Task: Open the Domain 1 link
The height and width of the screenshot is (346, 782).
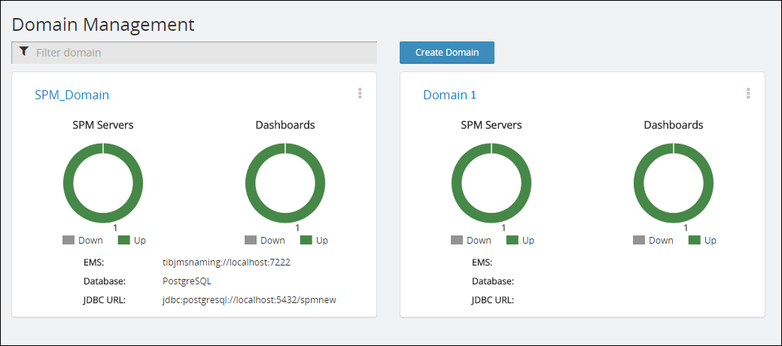Action: [450, 95]
